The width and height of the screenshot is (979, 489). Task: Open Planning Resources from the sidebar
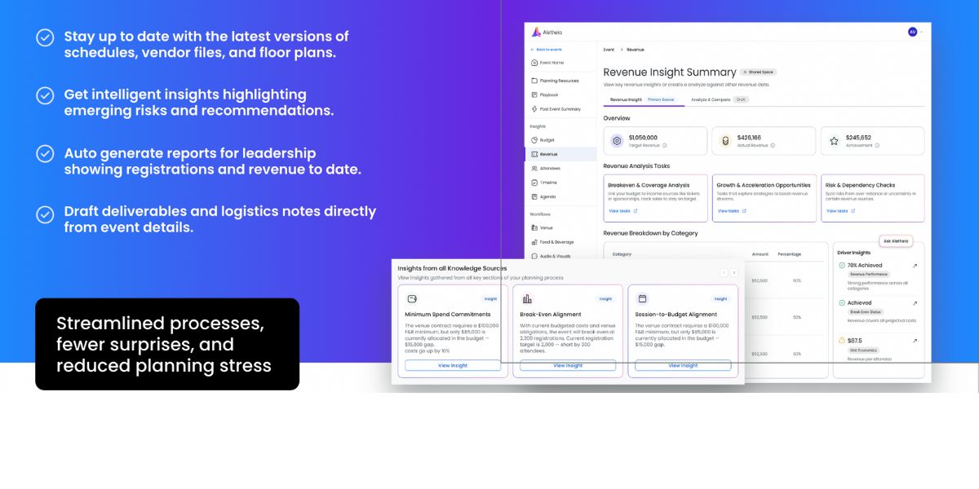tap(558, 81)
